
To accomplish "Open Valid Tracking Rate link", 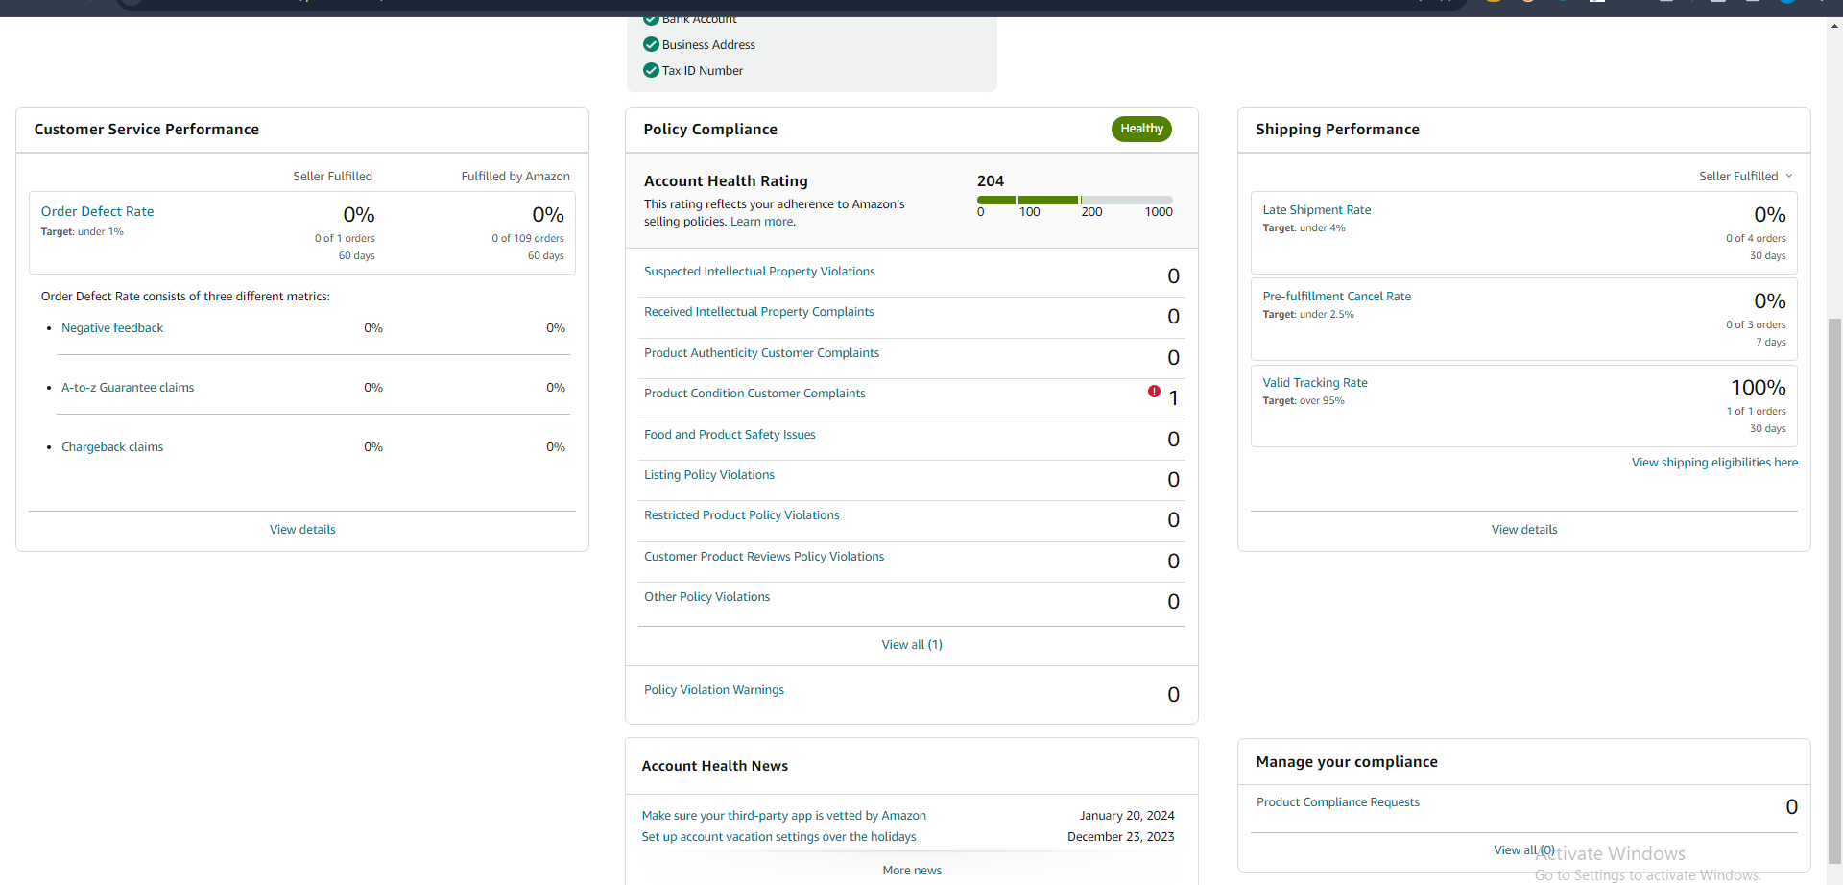I will [x=1314, y=383].
